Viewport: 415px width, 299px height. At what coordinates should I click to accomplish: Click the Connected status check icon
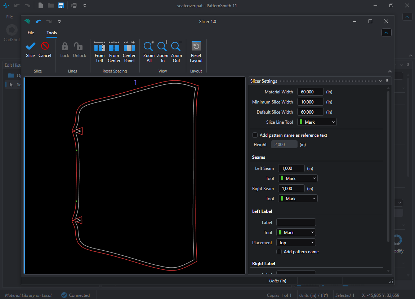(x=64, y=295)
